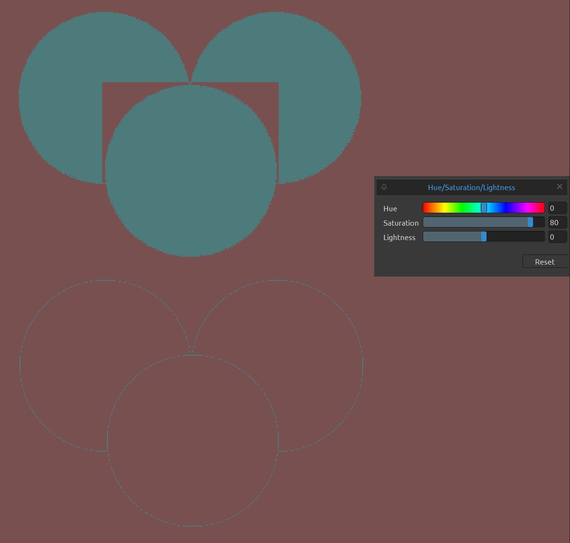Image resolution: width=570 pixels, height=543 pixels.
Task: Click the Hue/Saturation/Lightness title bar
Action: (471, 187)
